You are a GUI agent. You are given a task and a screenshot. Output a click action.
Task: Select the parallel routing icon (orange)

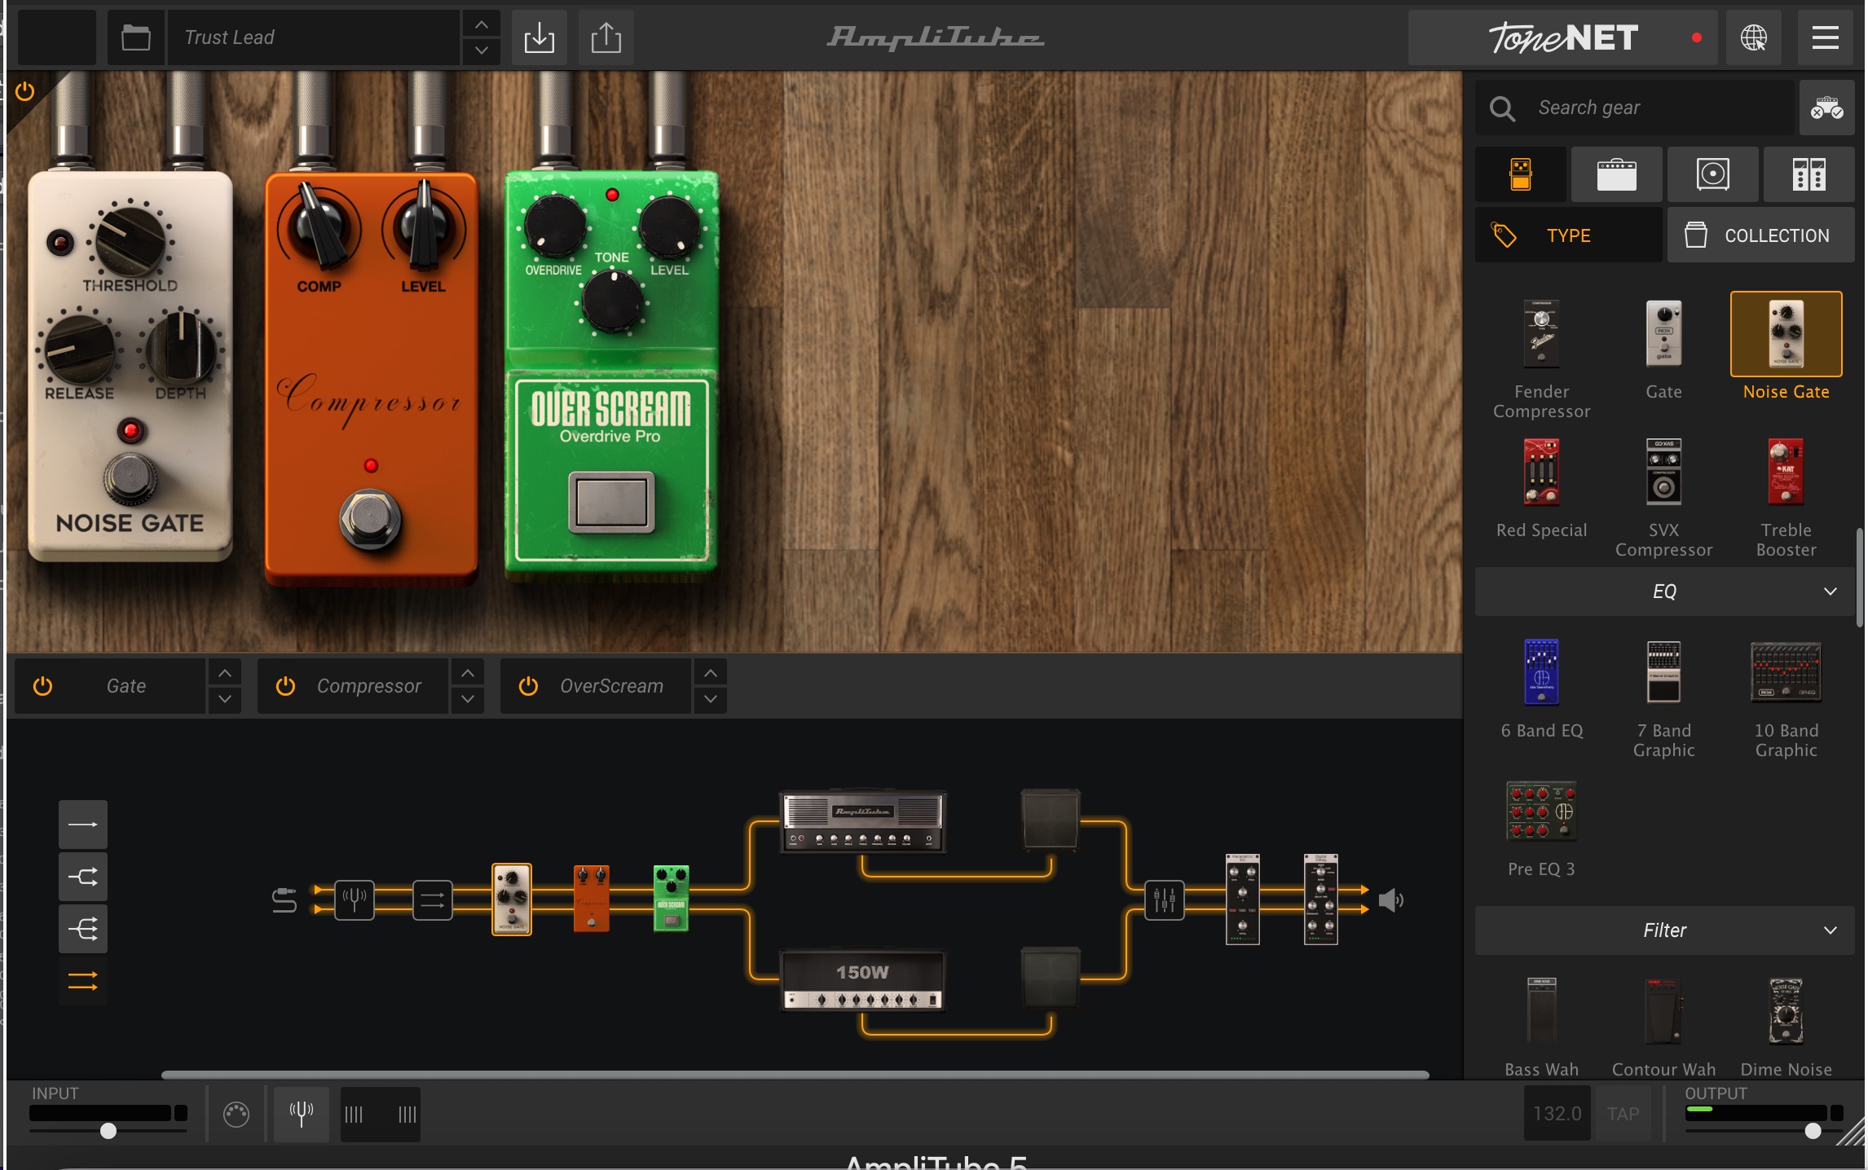(x=83, y=981)
